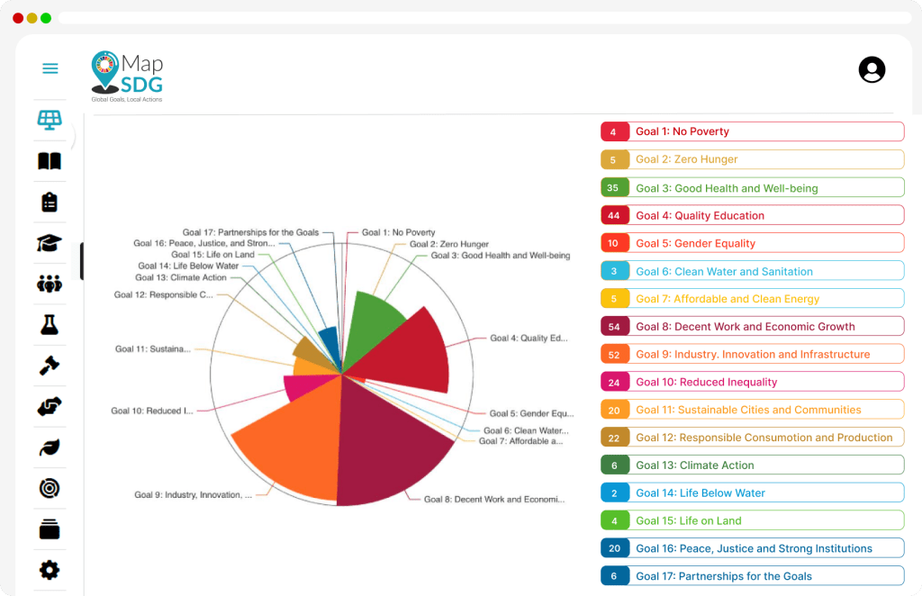The image size is (922, 596).
Task: Click the solar panel dashboard icon
Action: 50,120
